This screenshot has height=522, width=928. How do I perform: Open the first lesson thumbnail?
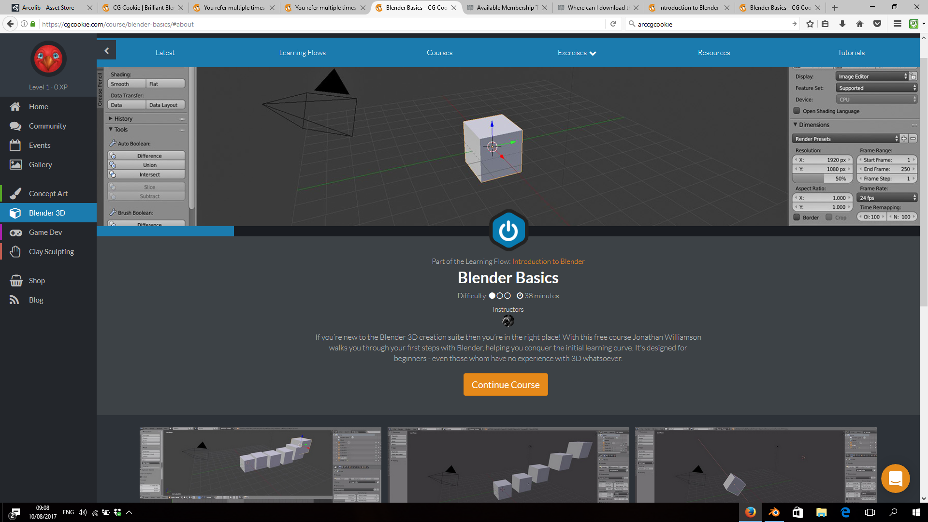point(260,464)
